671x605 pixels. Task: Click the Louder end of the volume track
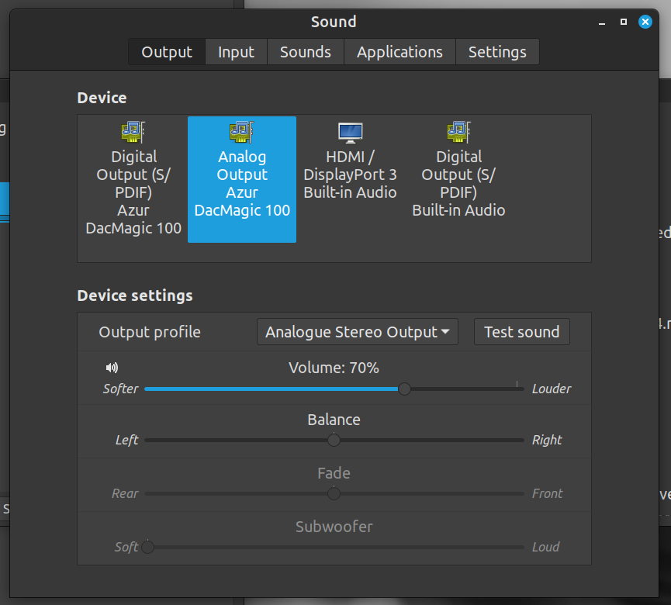click(522, 389)
